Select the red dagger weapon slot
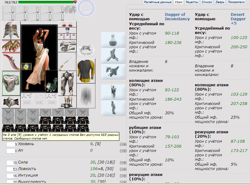 pos(11,62)
